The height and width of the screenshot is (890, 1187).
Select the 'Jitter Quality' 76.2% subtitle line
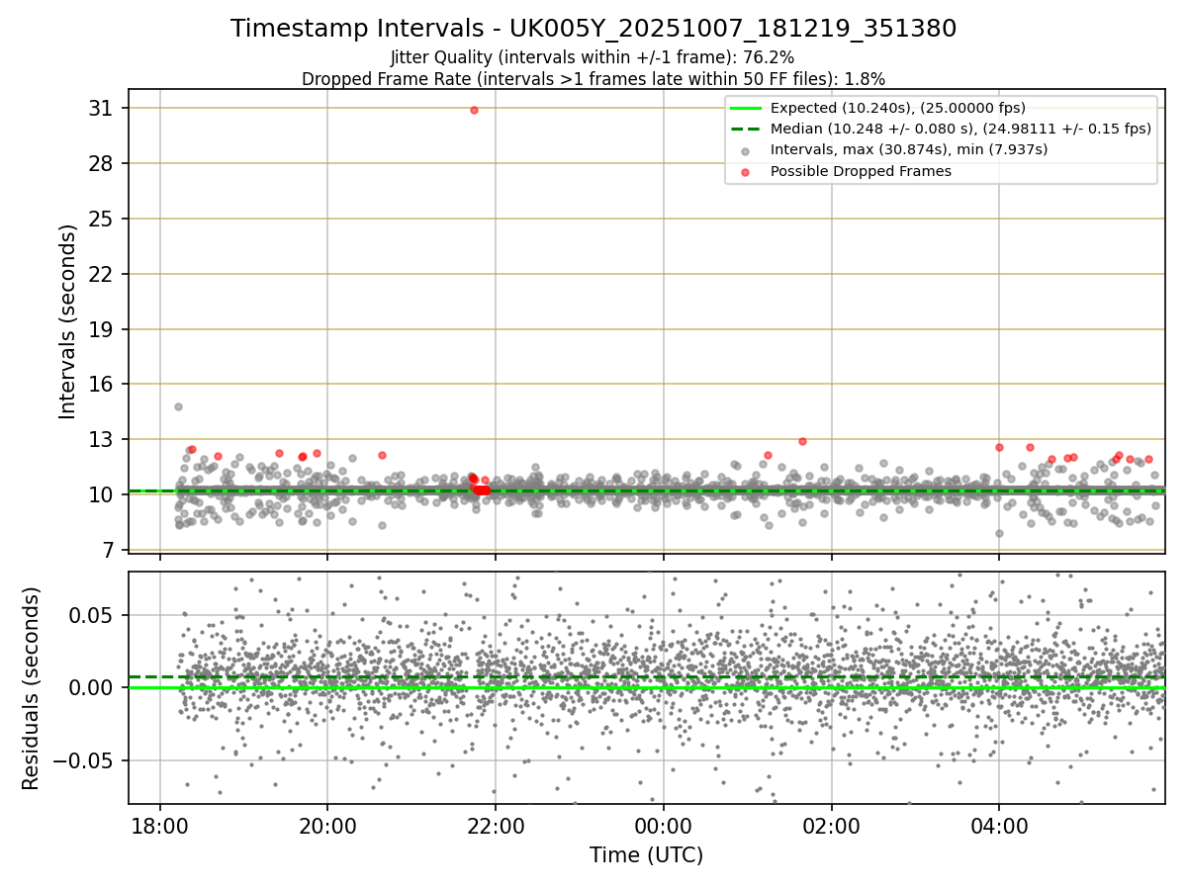coord(593,57)
